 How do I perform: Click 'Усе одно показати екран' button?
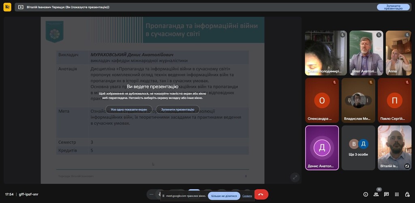point(129,109)
